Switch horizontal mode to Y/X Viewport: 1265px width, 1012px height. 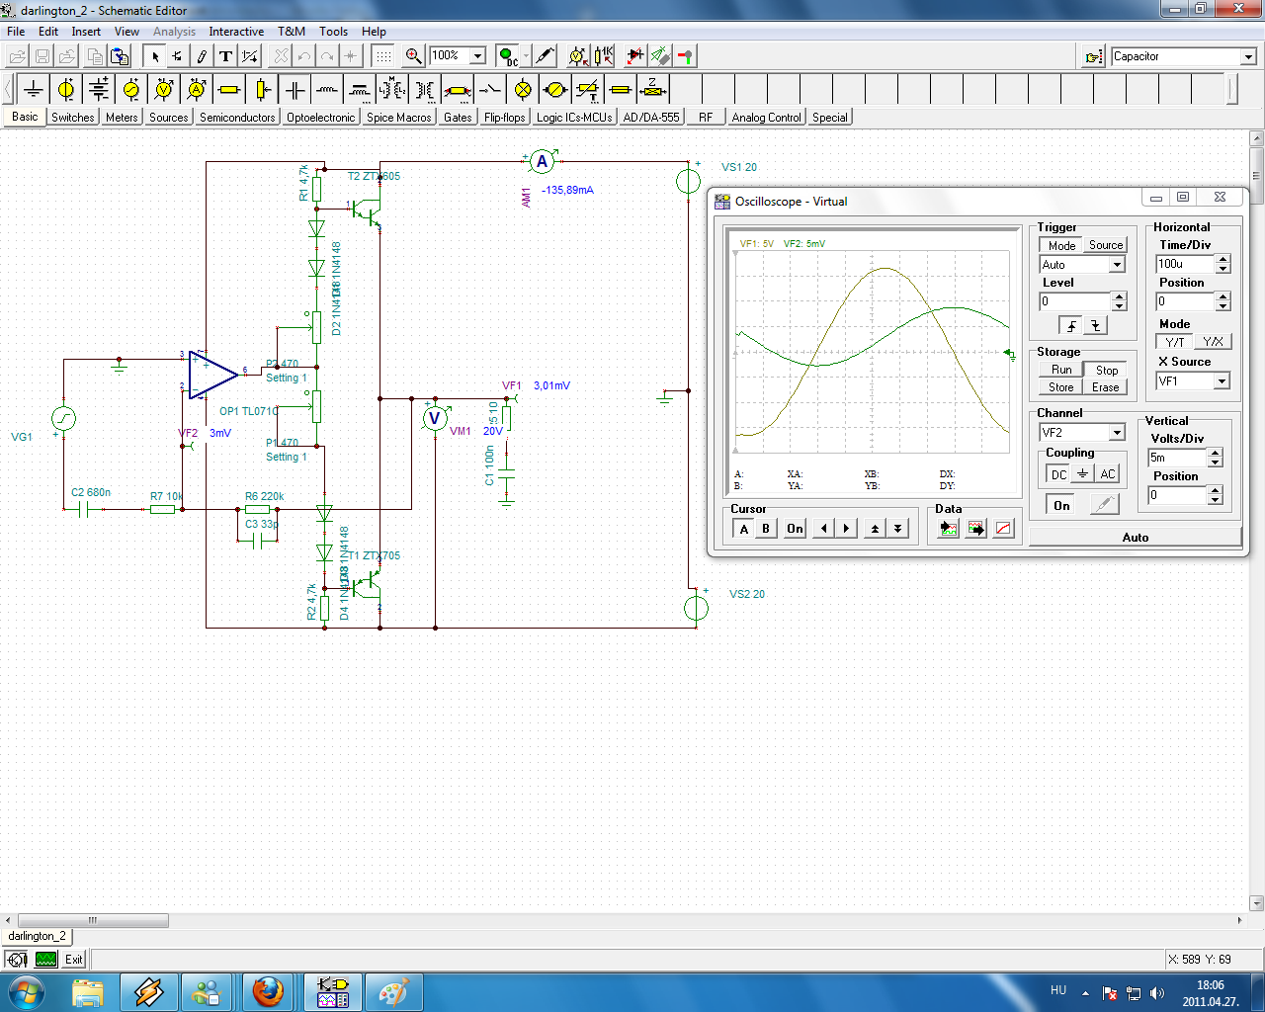[x=1213, y=342]
